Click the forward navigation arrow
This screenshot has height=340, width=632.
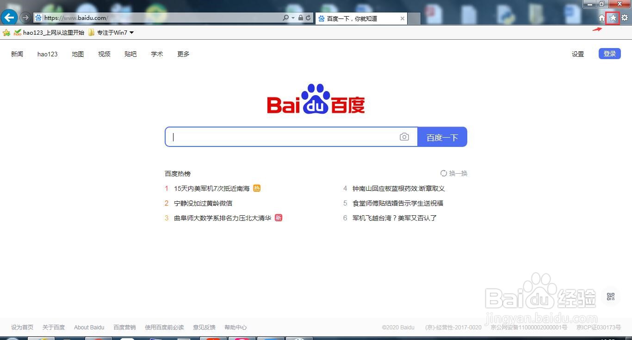click(x=26, y=18)
